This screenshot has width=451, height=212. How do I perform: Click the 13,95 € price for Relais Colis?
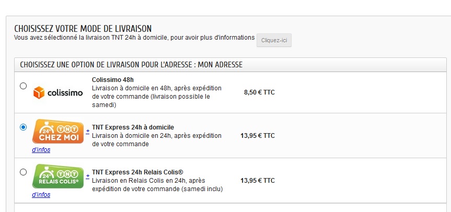tap(258, 180)
